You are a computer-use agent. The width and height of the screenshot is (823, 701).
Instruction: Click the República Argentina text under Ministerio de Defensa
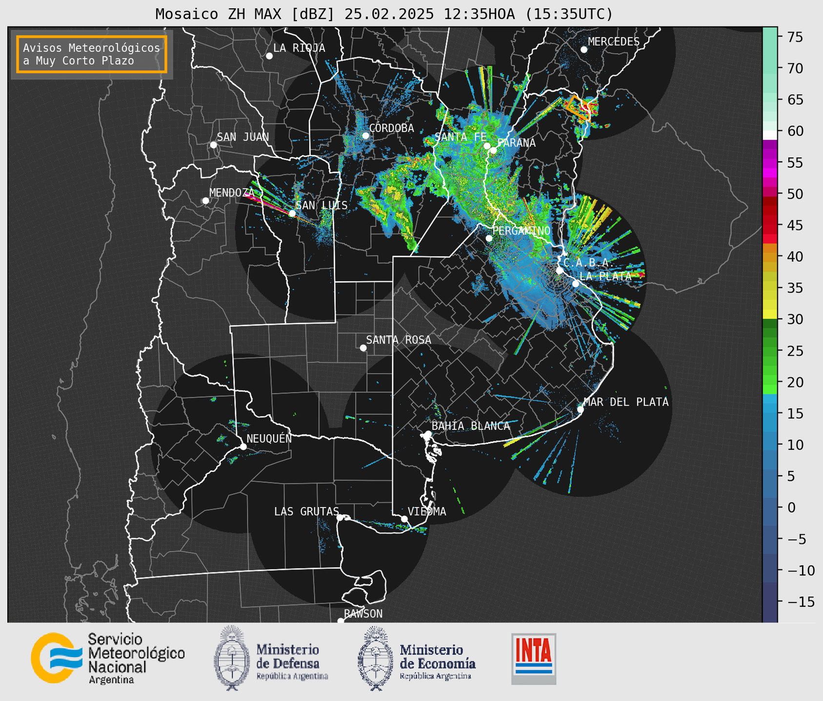[x=292, y=677]
